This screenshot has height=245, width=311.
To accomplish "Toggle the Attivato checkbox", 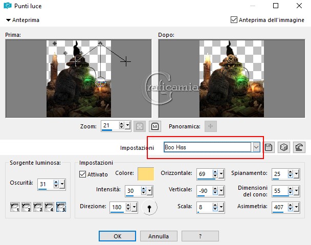I will point(82,174).
